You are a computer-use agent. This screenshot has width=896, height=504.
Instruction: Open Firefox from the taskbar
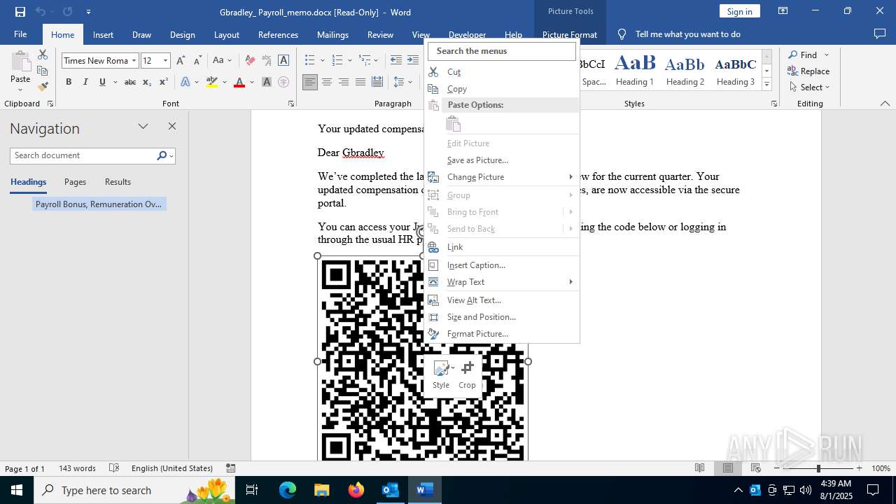click(x=356, y=490)
